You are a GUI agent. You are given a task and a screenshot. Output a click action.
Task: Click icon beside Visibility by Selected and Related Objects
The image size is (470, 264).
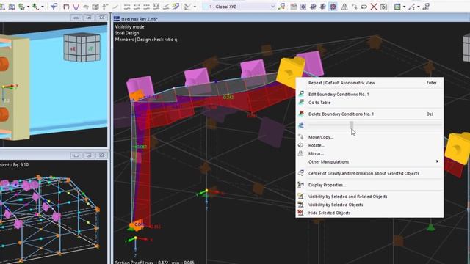[300, 196]
